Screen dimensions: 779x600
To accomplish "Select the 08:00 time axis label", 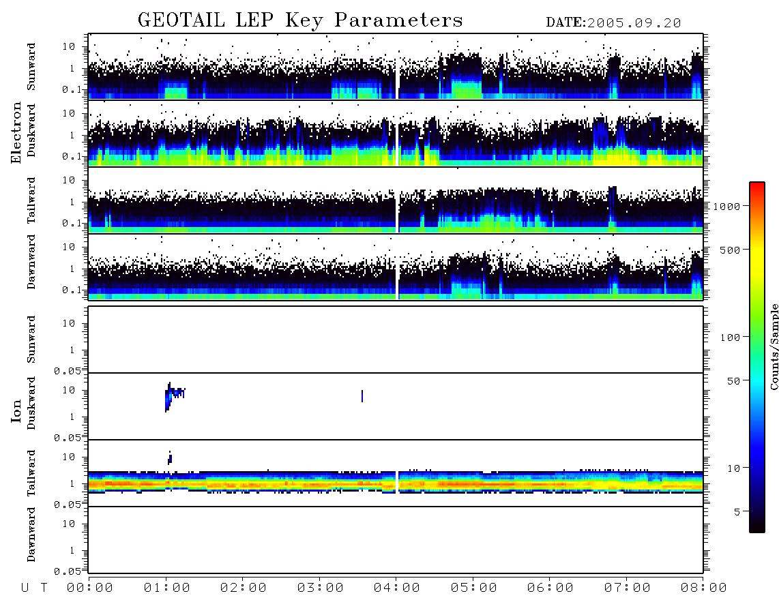I will [704, 588].
